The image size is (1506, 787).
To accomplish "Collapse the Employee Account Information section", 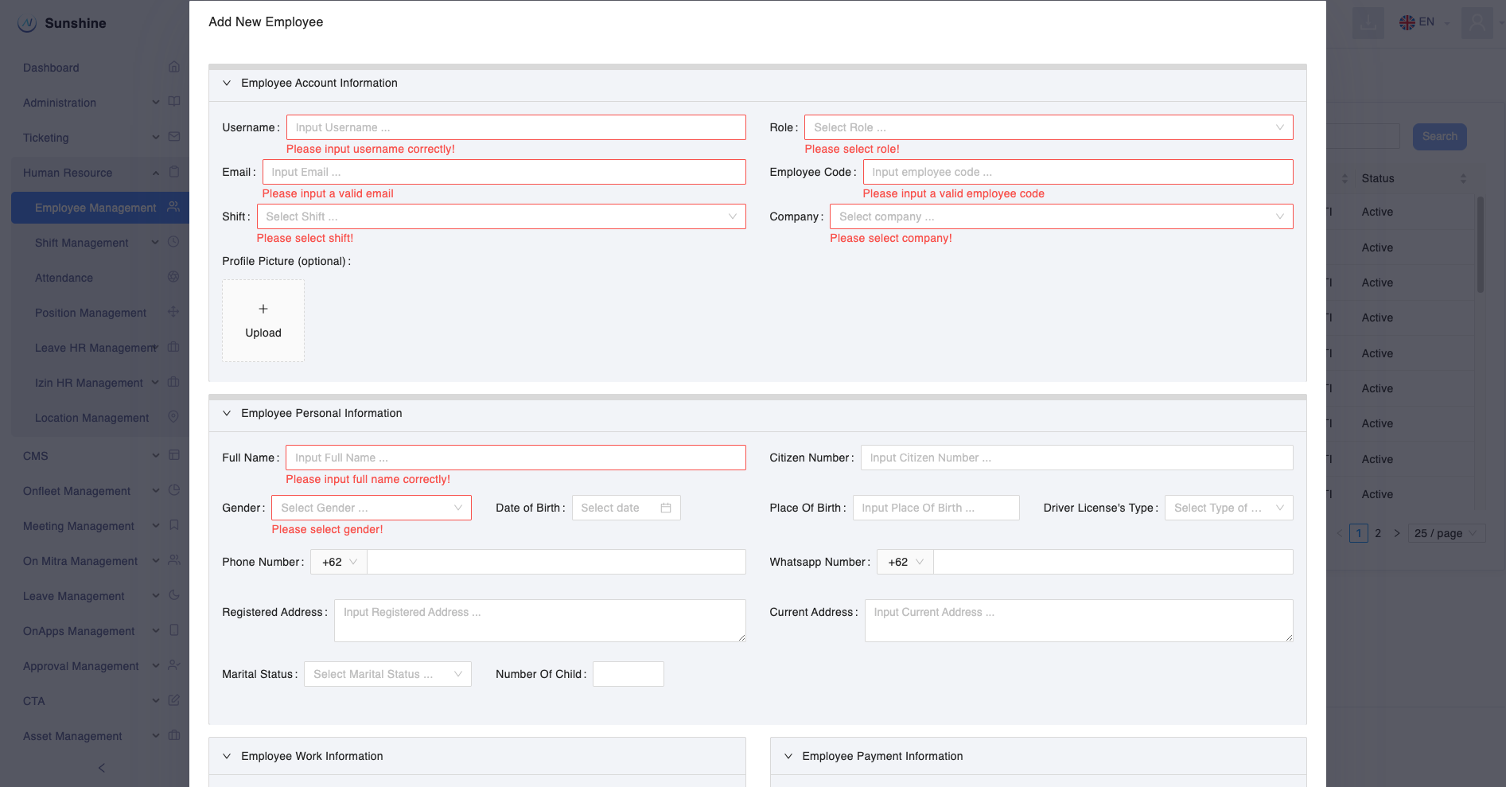I will (x=227, y=83).
